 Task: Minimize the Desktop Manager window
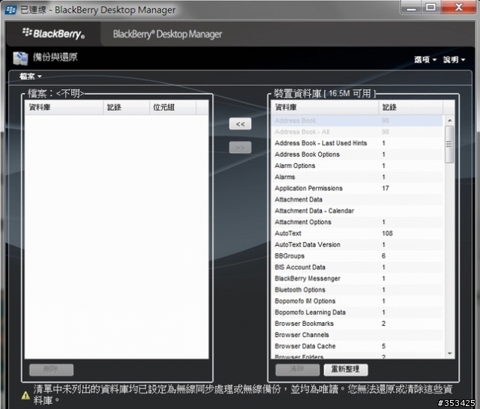coord(411,7)
